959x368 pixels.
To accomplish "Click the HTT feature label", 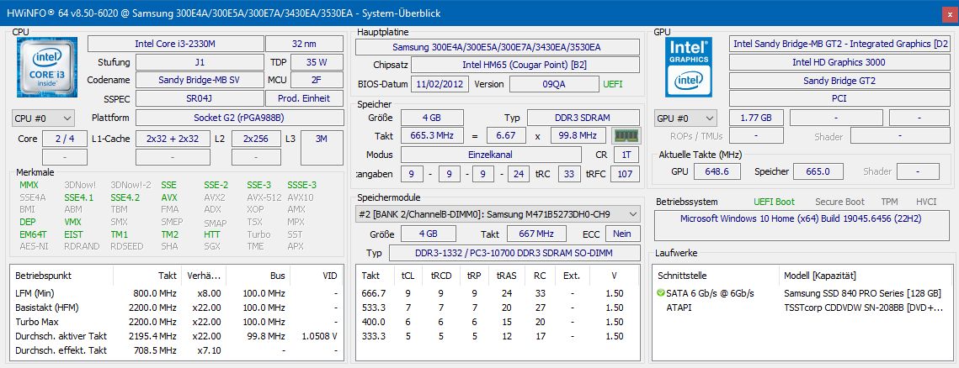I will point(213,234).
